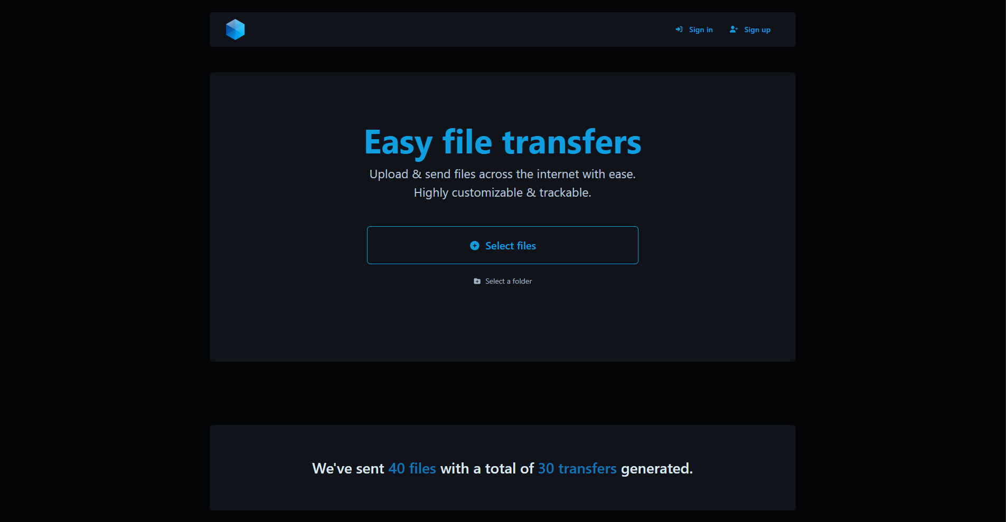Click the Sign in arrow icon
This screenshot has width=1006, height=522.
(x=679, y=30)
